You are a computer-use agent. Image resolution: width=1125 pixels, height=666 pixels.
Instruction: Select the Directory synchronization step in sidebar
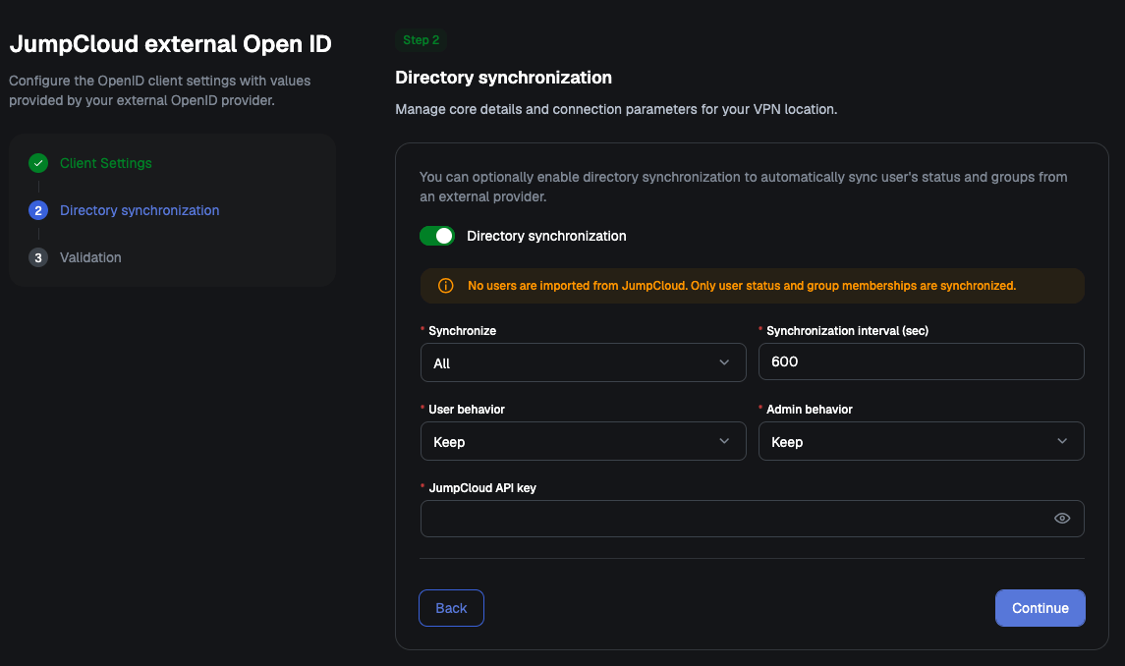tap(140, 210)
